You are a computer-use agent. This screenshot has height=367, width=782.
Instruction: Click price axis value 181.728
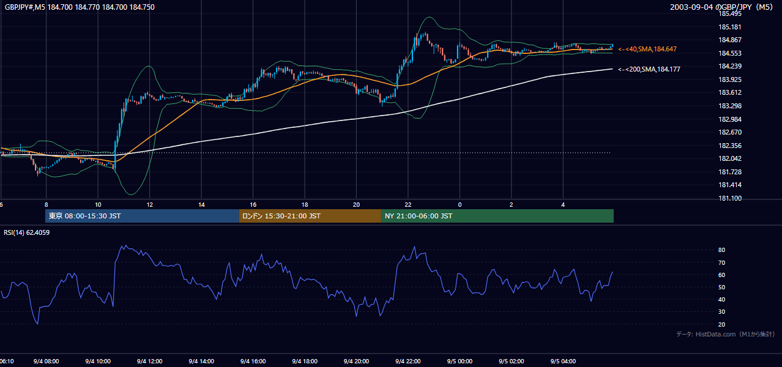(729, 172)
